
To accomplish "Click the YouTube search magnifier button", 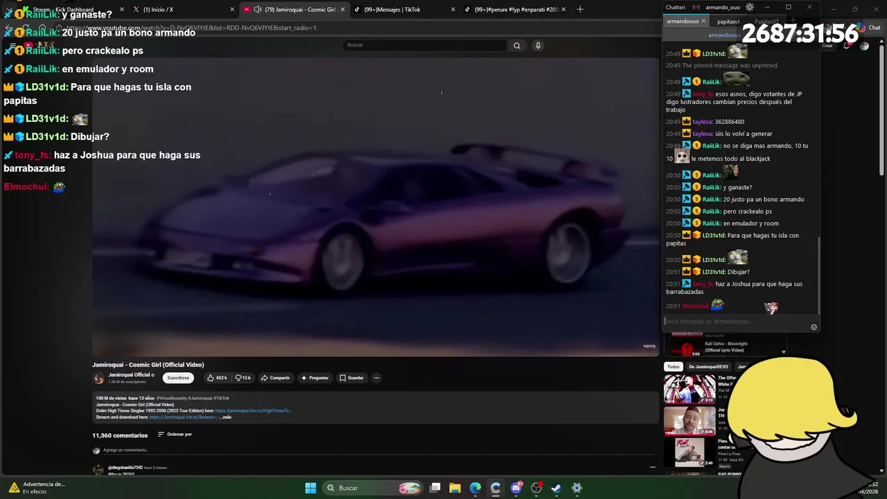I will (516, 45).
